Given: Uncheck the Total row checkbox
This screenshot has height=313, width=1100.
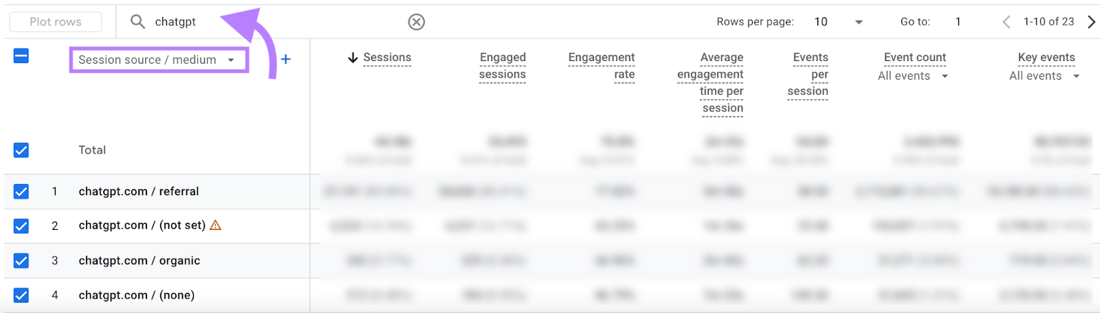Looking at the screenshot, I should 21,150.
